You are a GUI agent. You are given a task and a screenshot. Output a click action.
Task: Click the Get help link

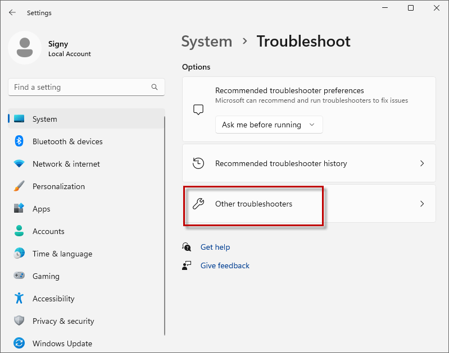215,247
